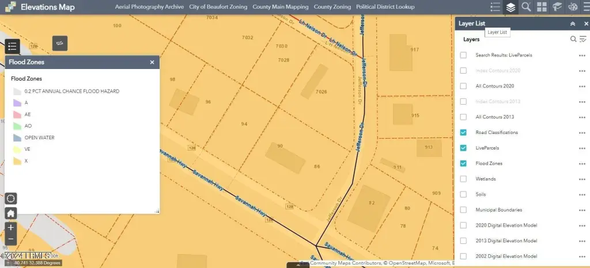Open the County Zoning link

click(x=332, y=7)
